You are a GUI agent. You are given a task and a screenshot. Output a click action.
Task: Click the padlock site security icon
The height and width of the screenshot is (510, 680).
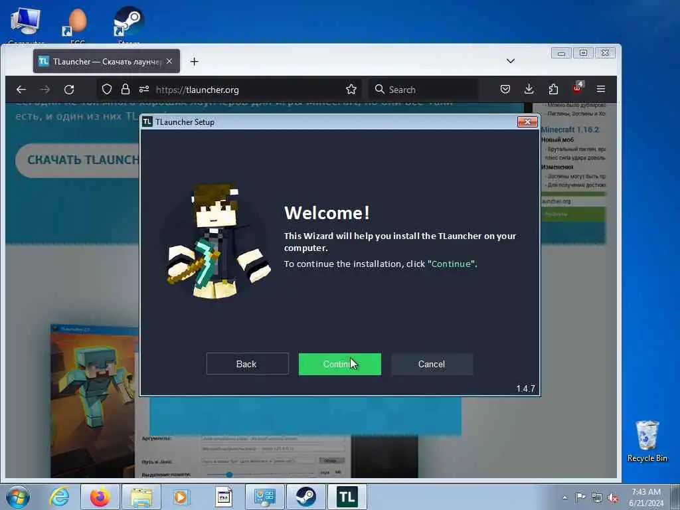[126, 90]
